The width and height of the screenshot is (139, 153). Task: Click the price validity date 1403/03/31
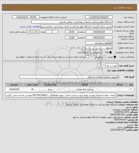pyautogui.click(x=99, y=37)
